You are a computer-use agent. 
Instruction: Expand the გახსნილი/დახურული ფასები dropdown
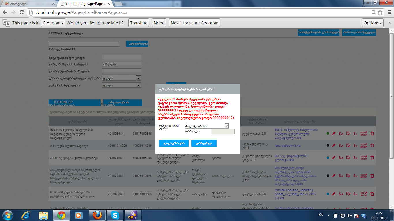click(138, 78)
